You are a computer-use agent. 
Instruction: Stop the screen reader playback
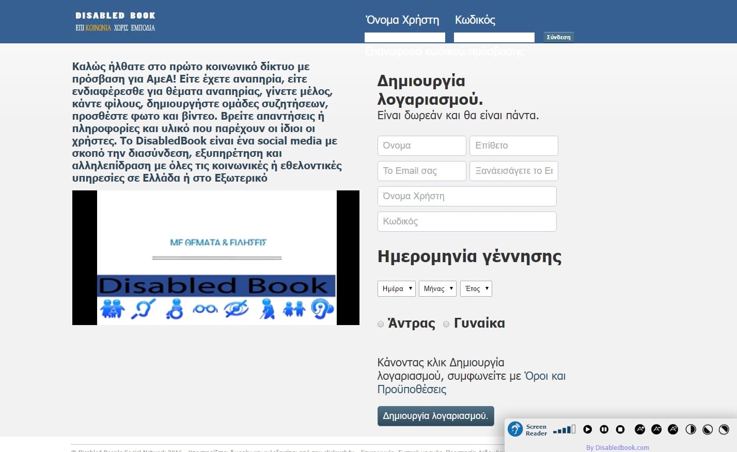point(621,429)
